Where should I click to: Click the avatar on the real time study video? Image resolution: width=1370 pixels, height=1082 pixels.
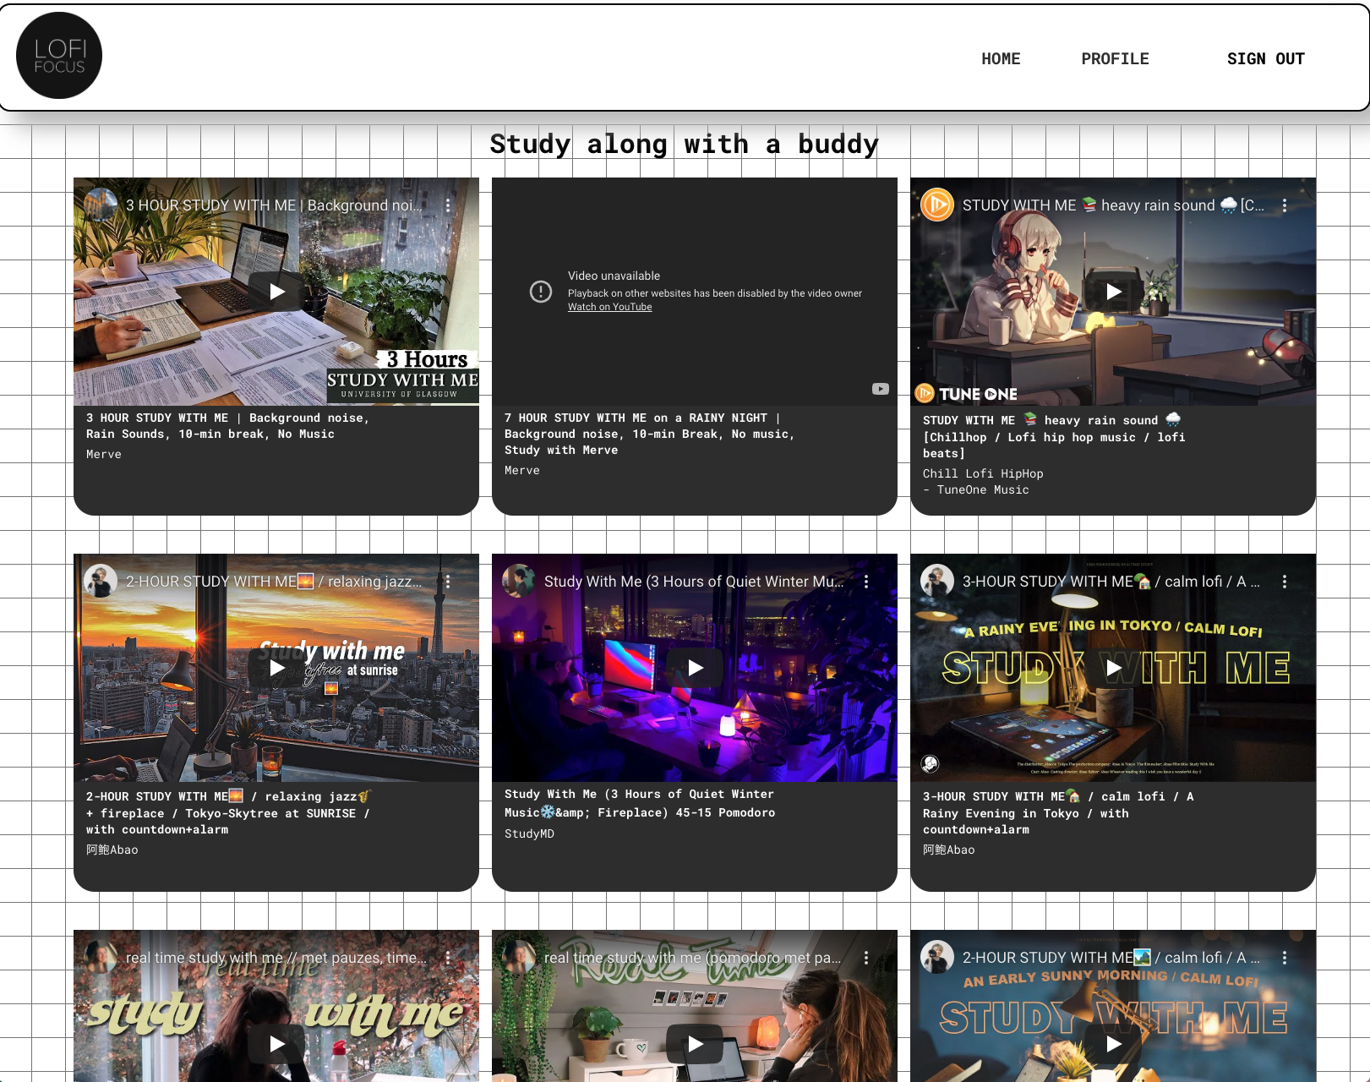click(100, 958)
